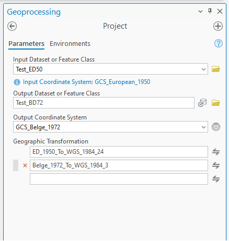229x241 pixels.
Task: Switch to the Environments tab
Action: click(x=70, y=44)
